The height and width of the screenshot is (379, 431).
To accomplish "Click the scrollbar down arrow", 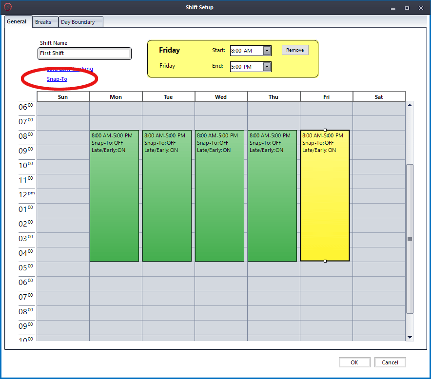I will pyautogui.click(x=410, y=337).
